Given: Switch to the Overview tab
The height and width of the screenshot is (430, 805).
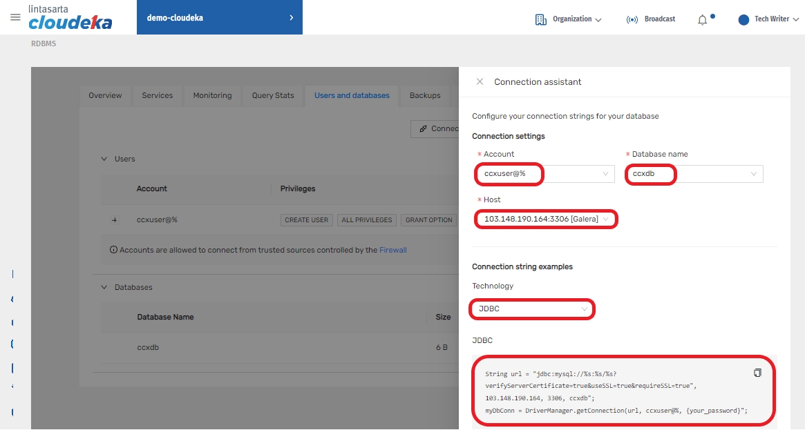Looking at the screenshot, I should pos(105,95).
